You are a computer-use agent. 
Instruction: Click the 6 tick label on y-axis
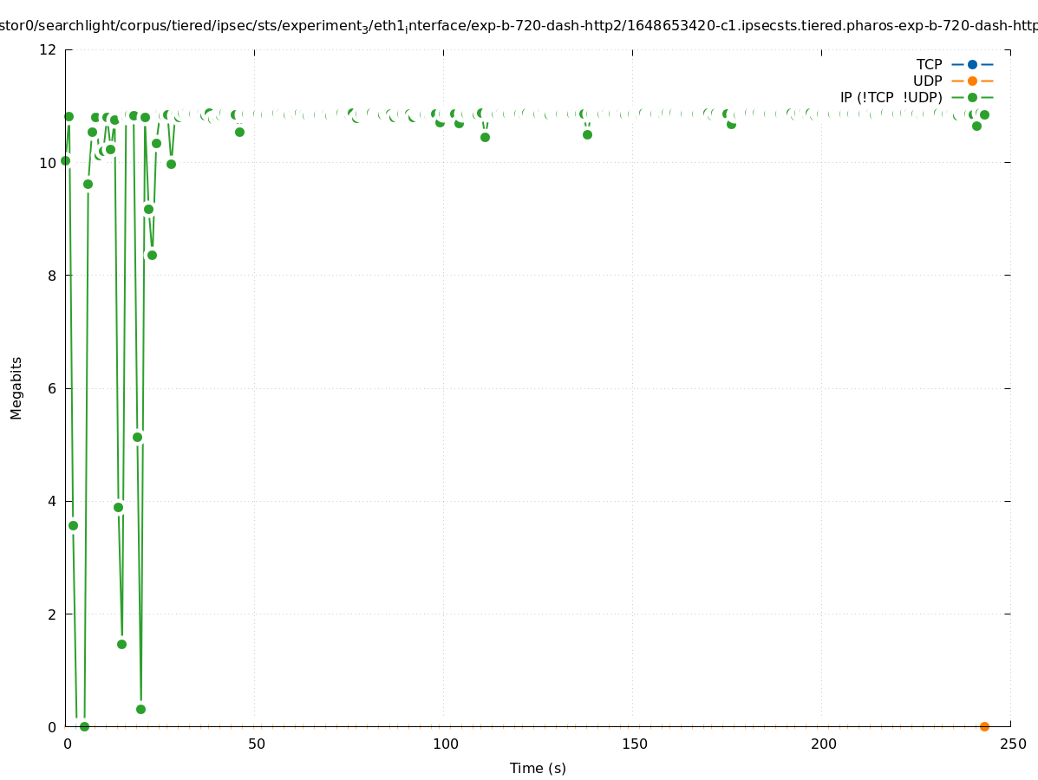click(x=52, y=388)
